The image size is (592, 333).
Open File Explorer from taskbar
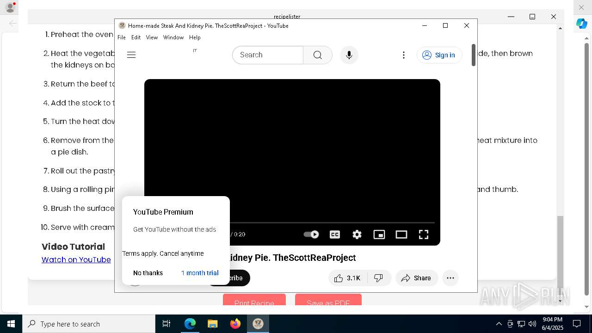[x=212, y=324]
